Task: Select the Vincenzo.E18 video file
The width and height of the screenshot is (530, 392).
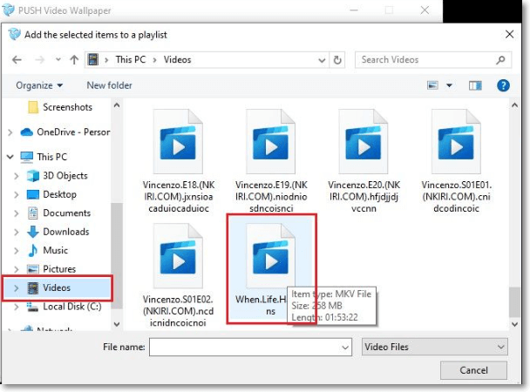Action: pyautogui.click(x=178, y=161)
